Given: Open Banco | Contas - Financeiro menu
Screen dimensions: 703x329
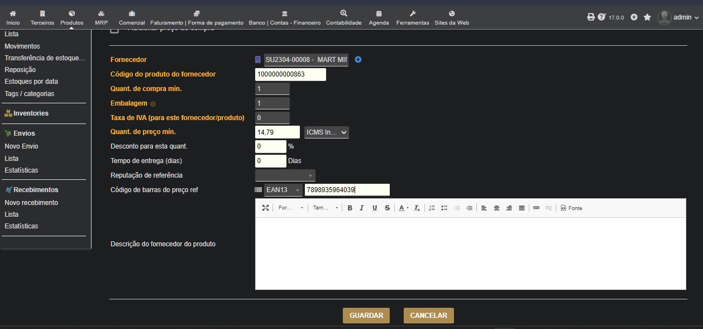Looking at the screenshot, I should click(x=285, y=18).
